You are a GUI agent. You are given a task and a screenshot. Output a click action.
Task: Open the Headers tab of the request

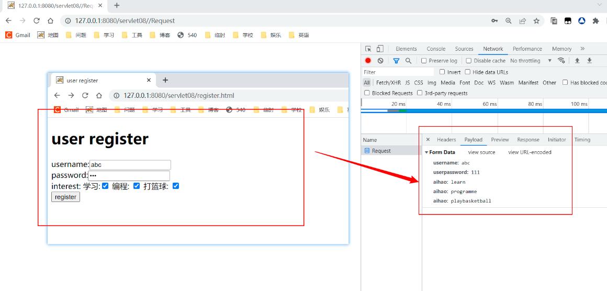pos(446,140)
